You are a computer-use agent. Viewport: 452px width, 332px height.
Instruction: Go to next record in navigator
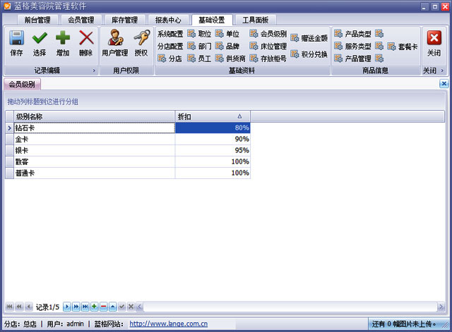(67, 307)
